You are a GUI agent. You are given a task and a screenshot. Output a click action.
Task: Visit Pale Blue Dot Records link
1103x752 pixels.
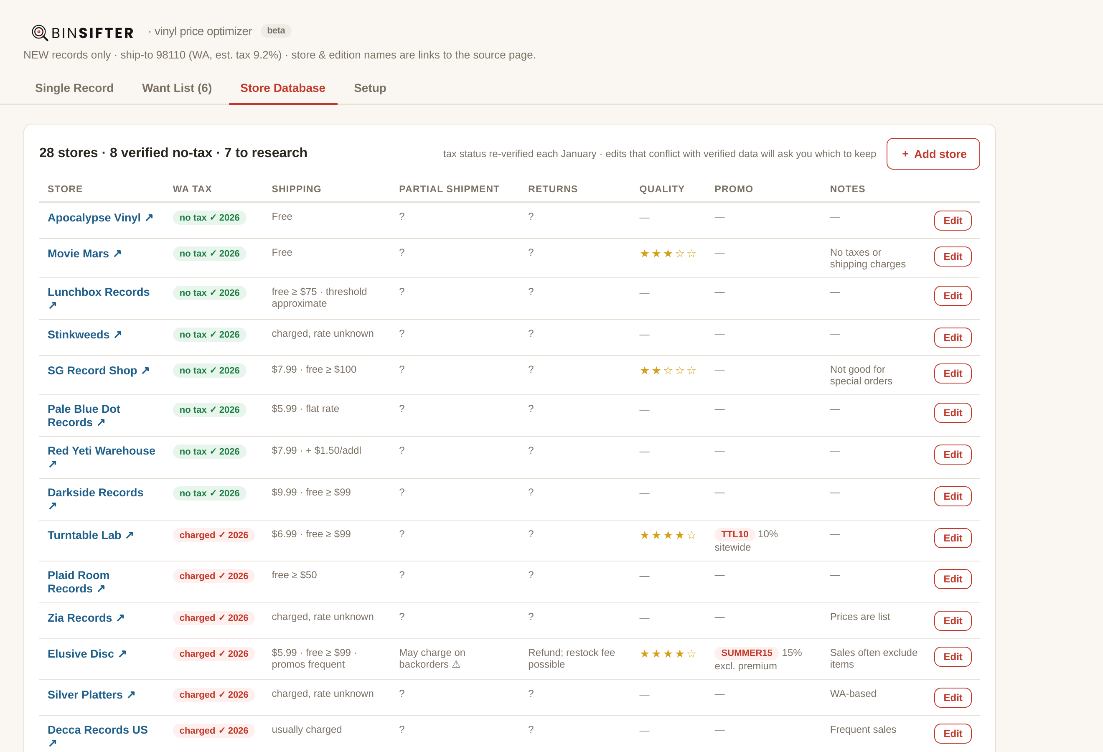[x=84, y=416]
